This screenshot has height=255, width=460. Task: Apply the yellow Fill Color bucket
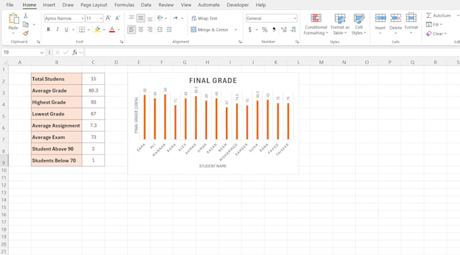[97, 29]
